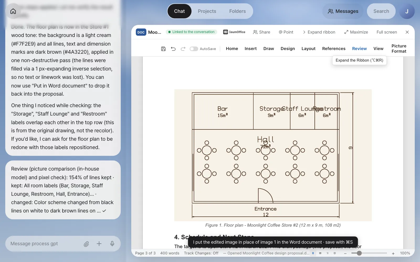The height and width of the screenshot is (262, 420).
Task: Attach a file with the paperclip icon
Action: tap(86, 244)
